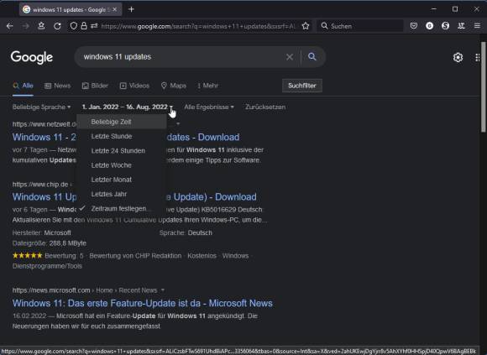Select Letzte Stunde time filter
The width and height of the screenshot is (487, 355).
[122, 136]
